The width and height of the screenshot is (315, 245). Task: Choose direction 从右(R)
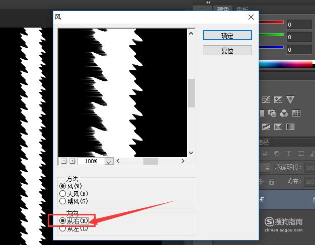coord(74,221)
